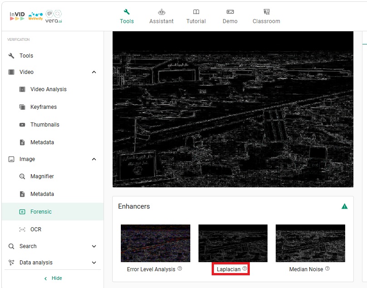Open the Tools tab in top navigation

coord(127,17)
